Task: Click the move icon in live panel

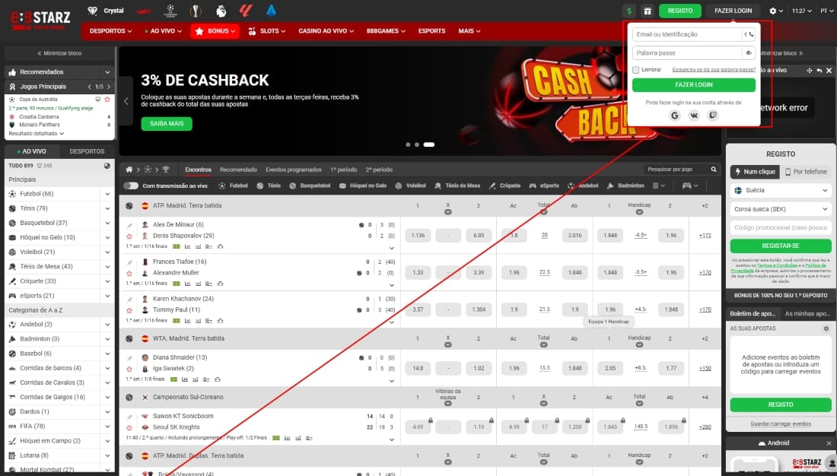Action: pyautogui.click(x=810, y=71)
